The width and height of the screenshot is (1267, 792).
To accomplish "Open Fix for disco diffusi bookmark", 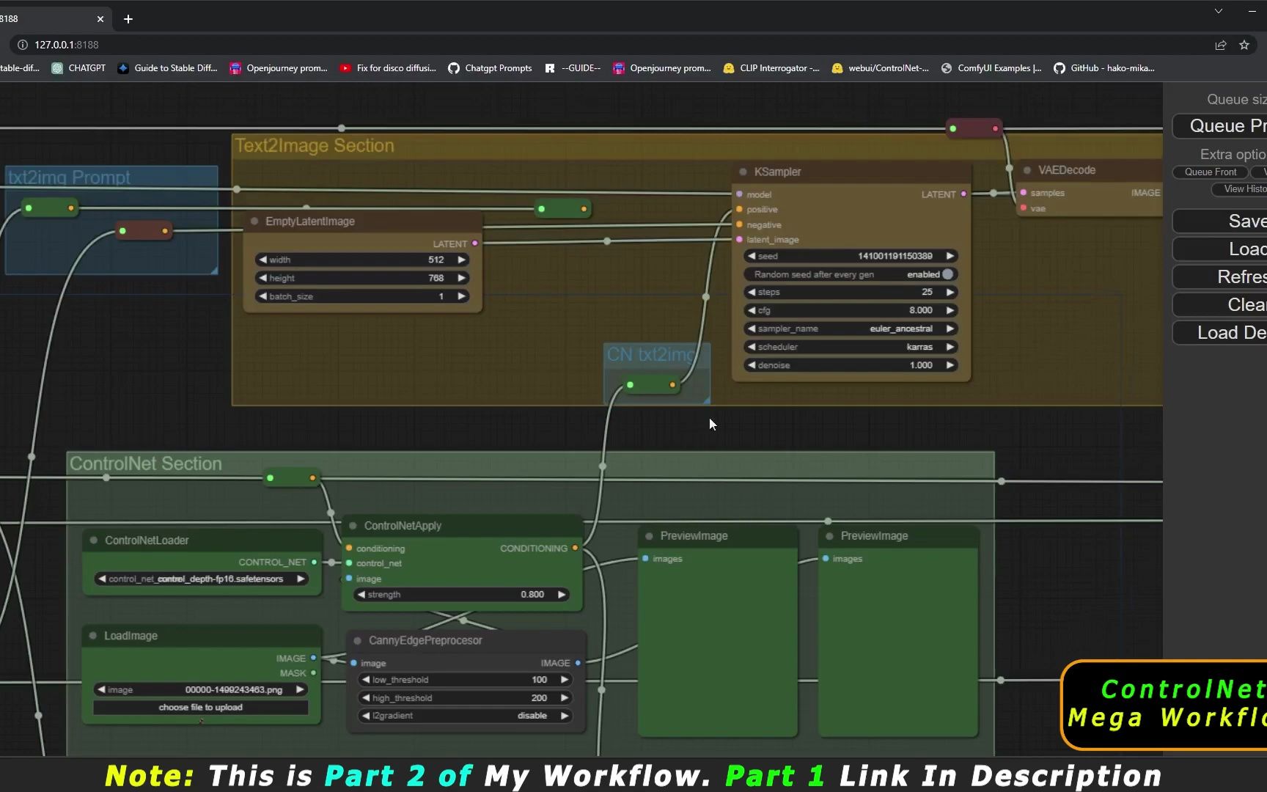I will pyautogui.click(x=388, y=68).
